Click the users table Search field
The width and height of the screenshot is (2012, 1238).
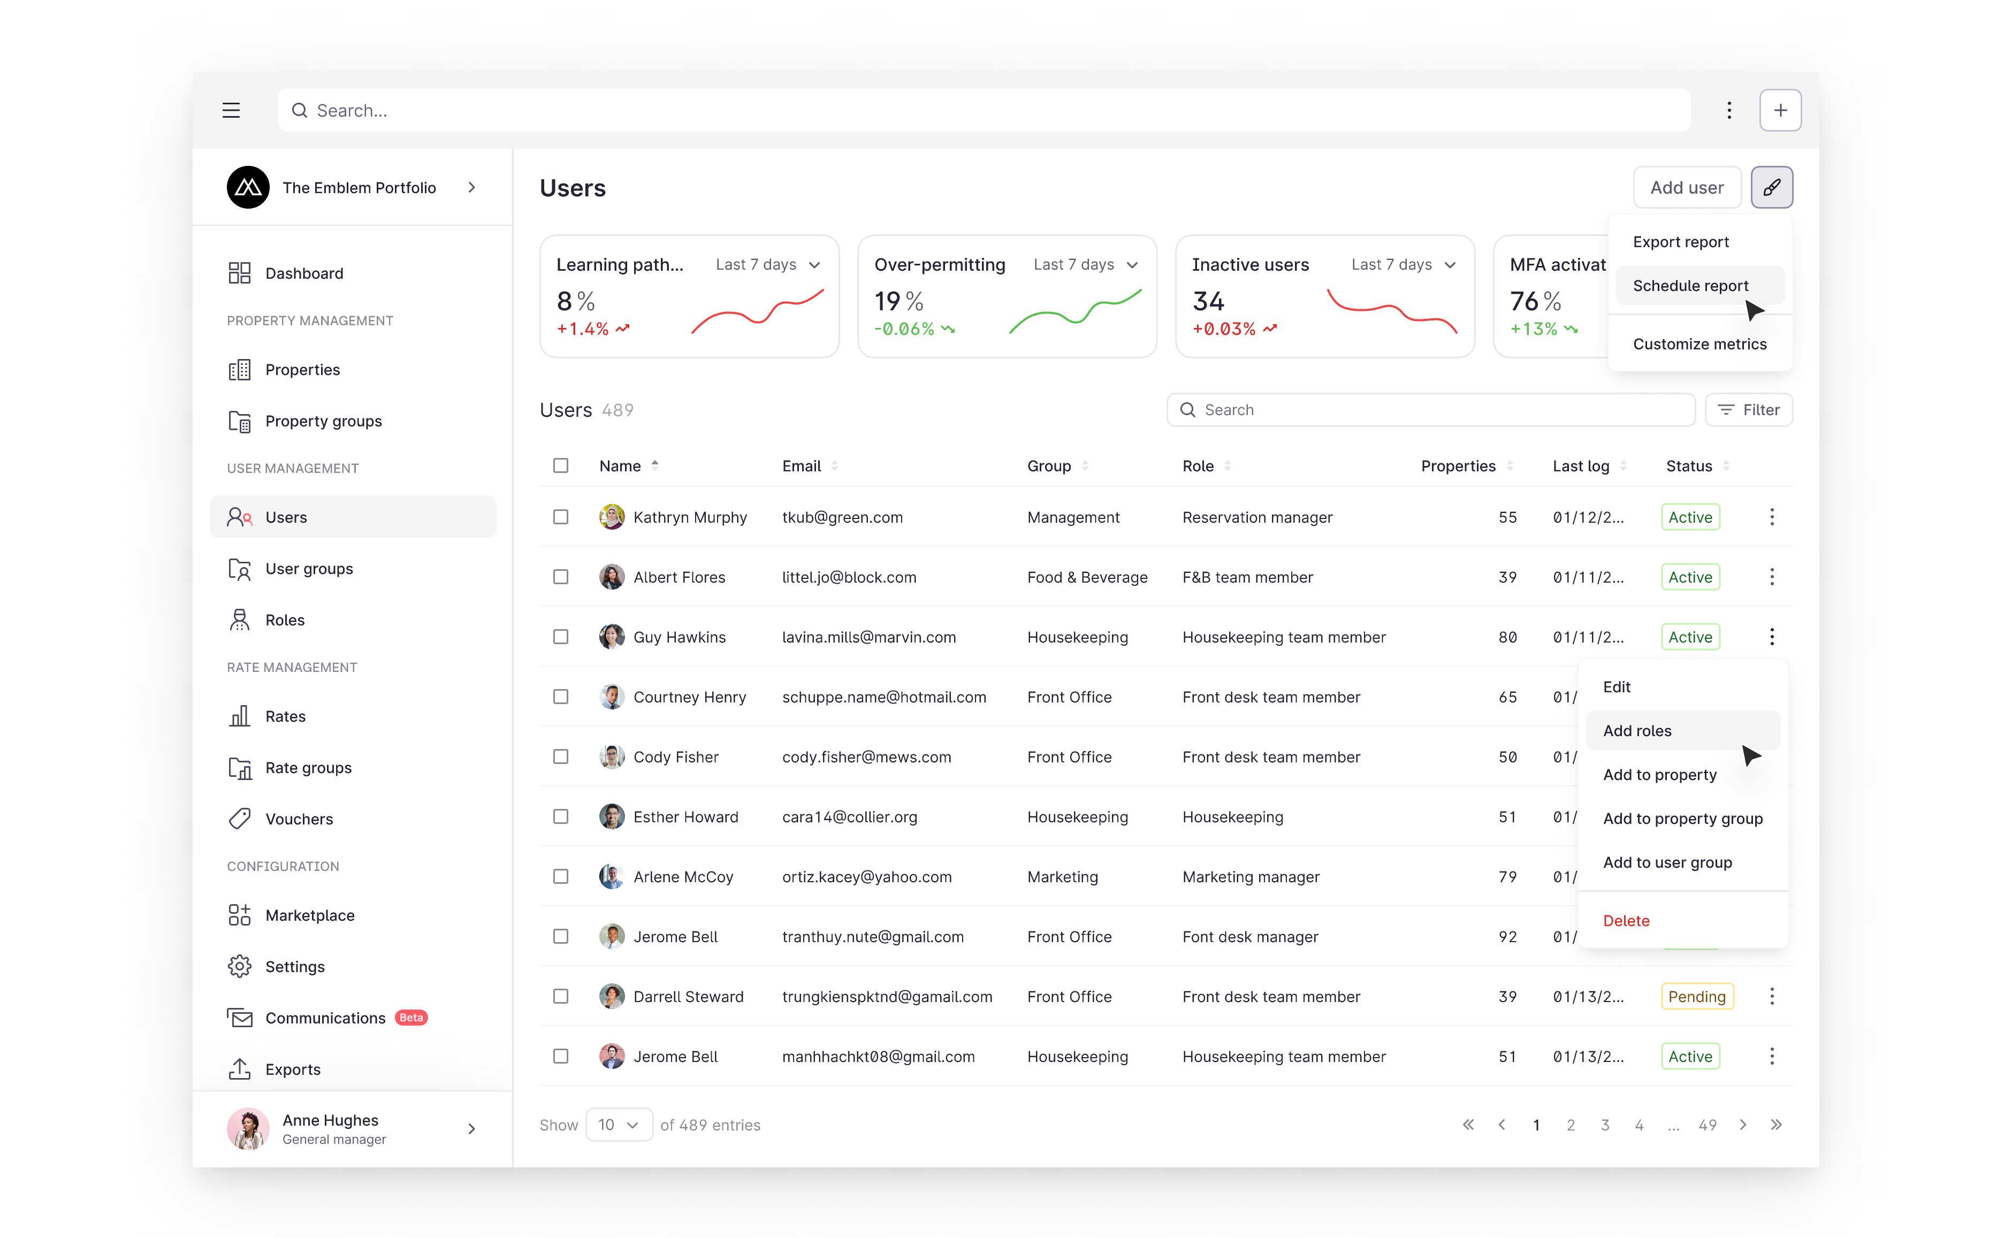click(1430, 410)
